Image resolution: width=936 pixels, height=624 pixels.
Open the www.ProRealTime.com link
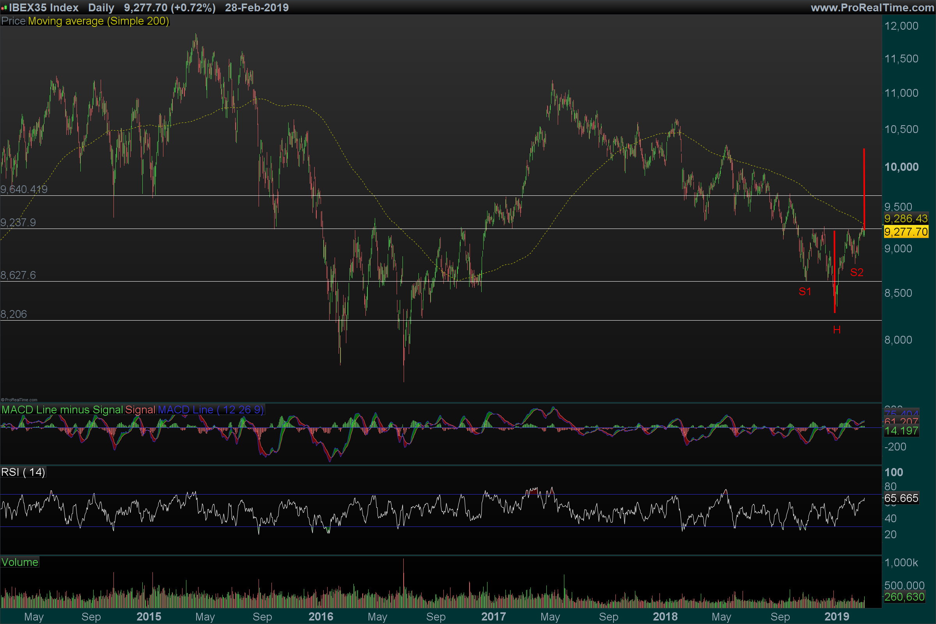point(872,7)
